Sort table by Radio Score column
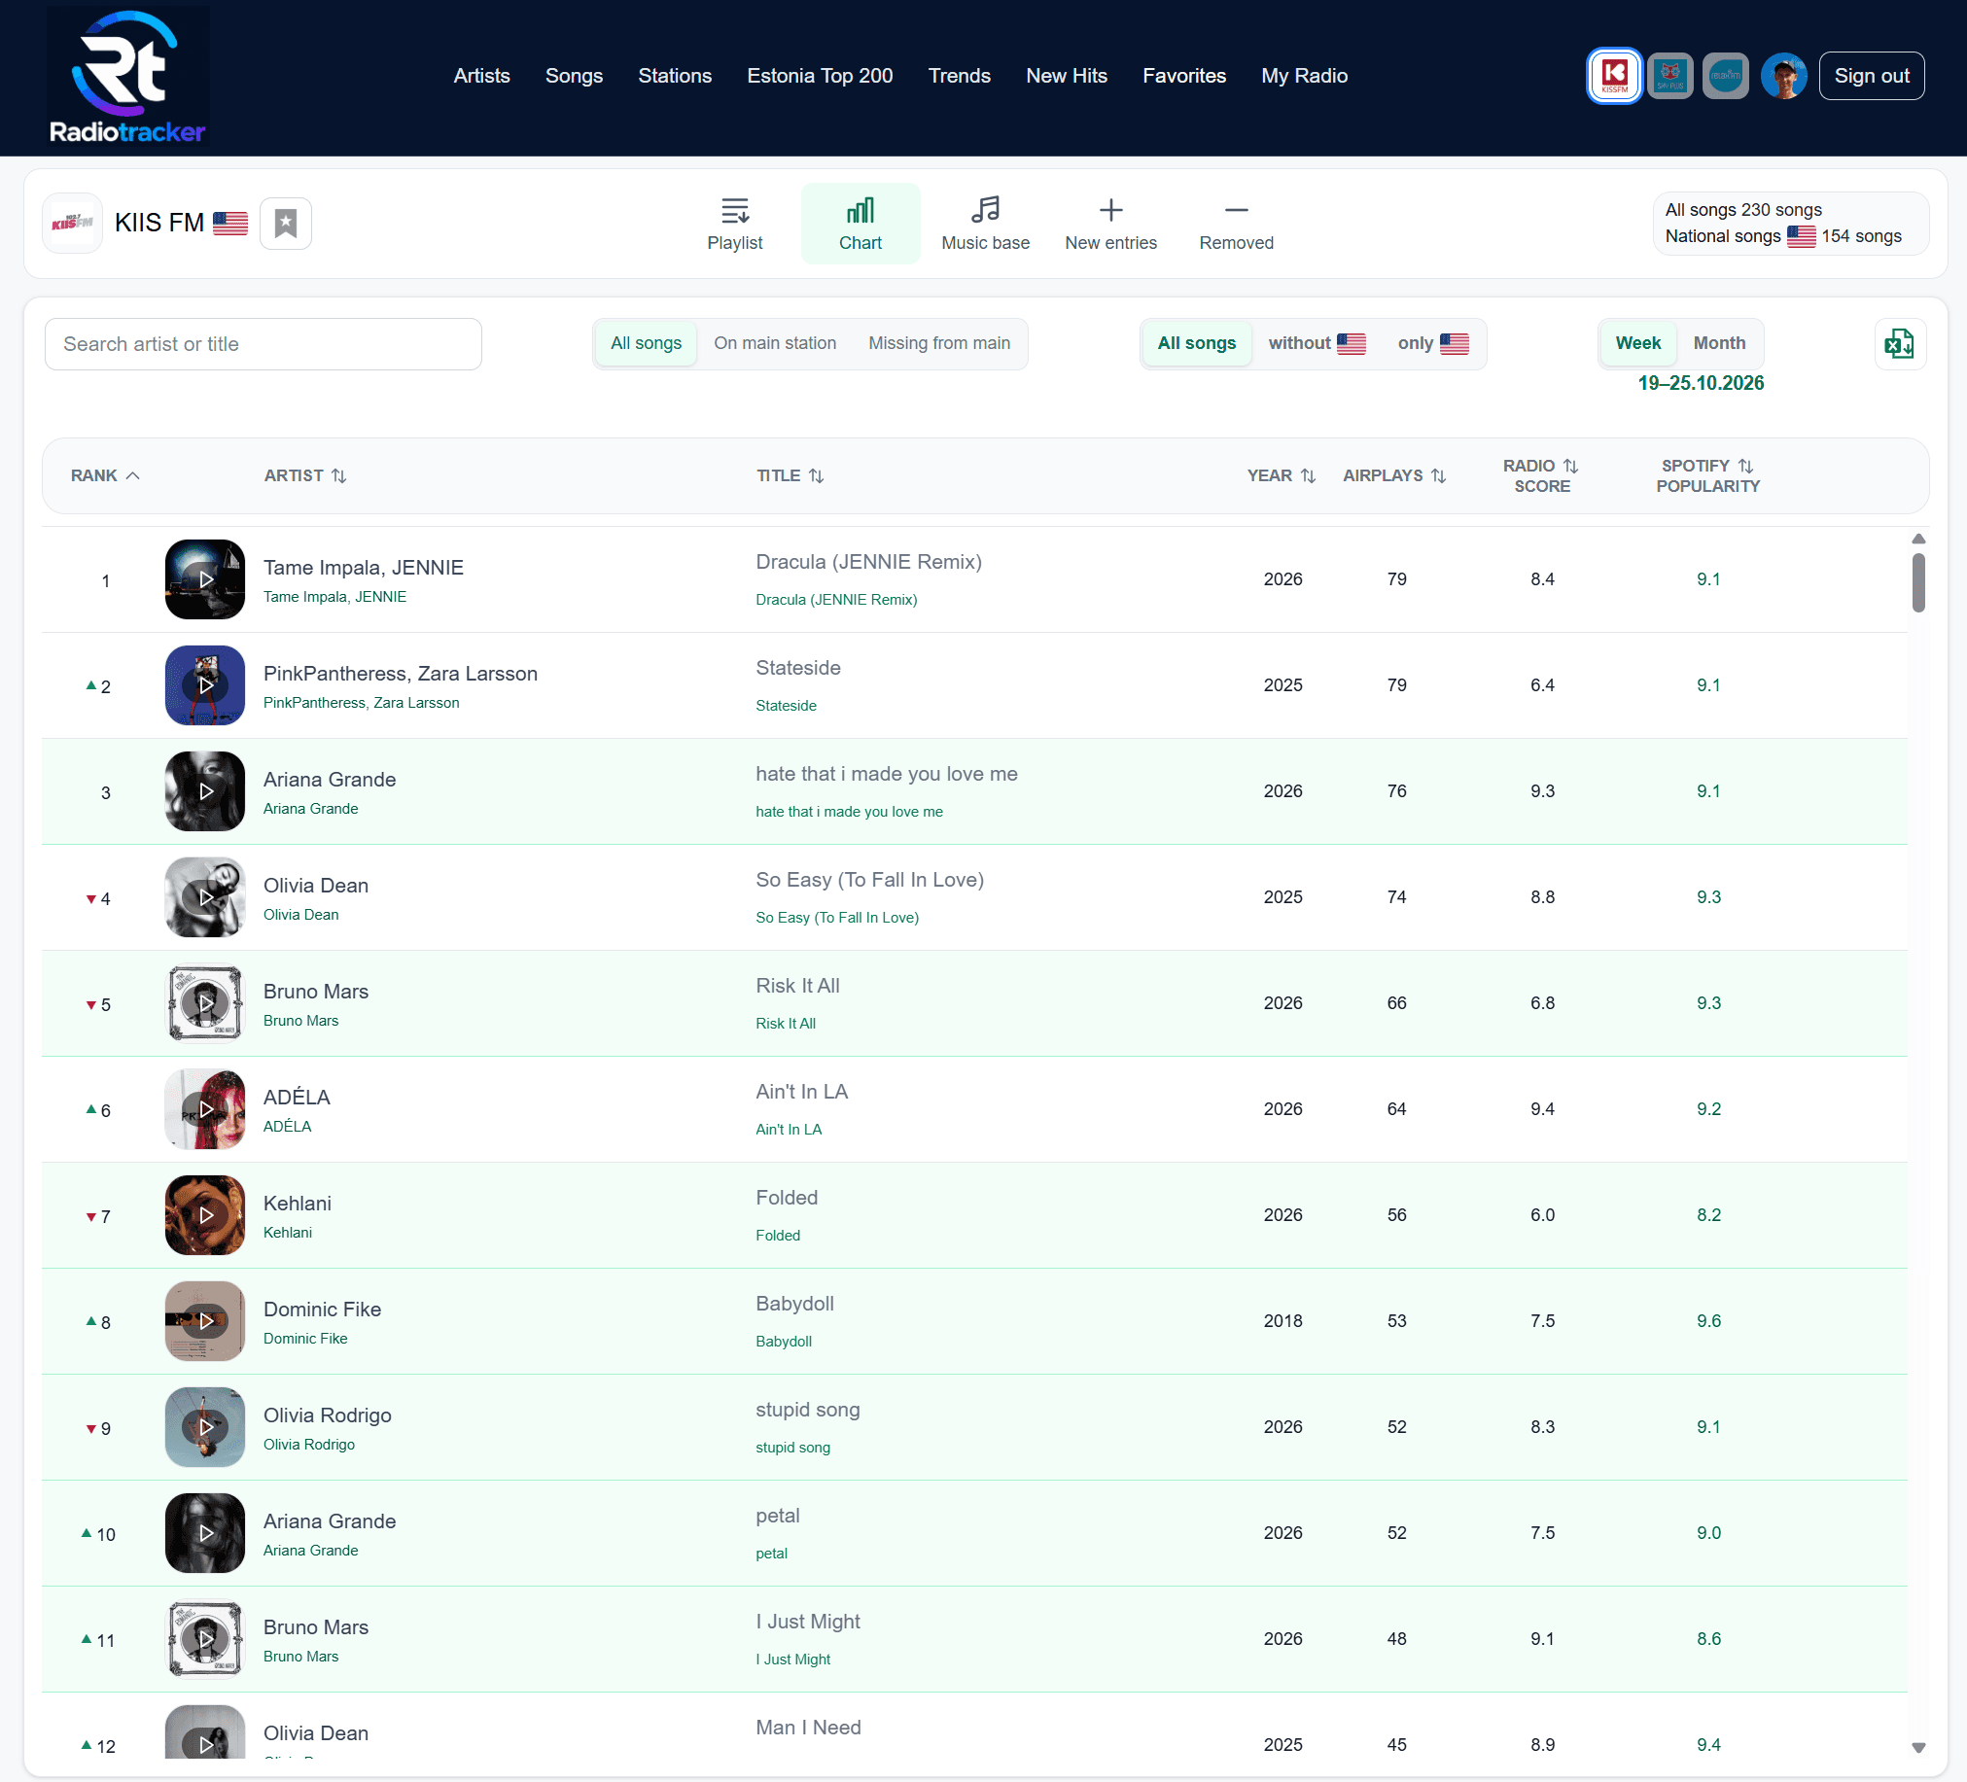The height and width of the screenshot is (1782, 1967). point(1540,476)
